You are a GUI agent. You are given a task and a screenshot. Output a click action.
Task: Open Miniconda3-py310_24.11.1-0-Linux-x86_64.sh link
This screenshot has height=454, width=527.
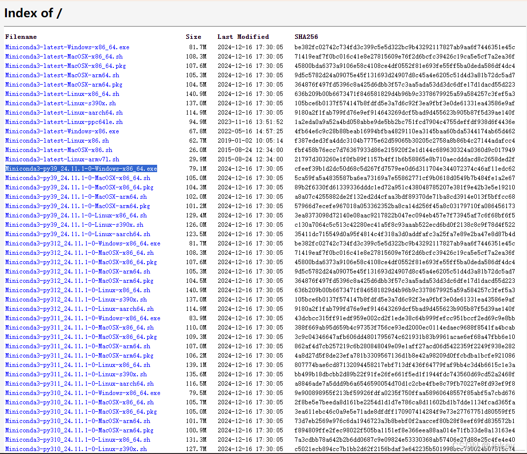coord(78,440)
